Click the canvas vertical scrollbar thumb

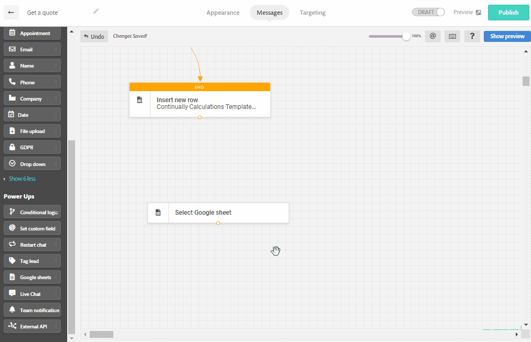[526, 81]
